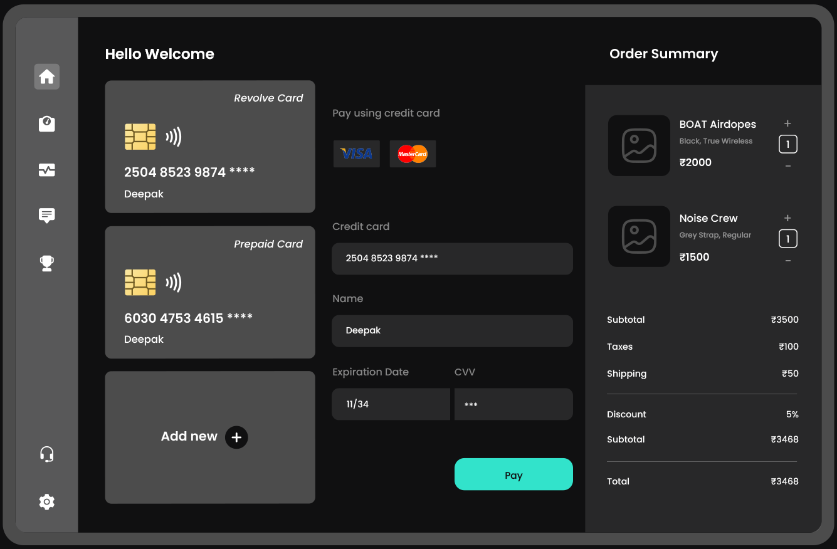
Task: Select the Prepaid Card
Action: (210, 292)
